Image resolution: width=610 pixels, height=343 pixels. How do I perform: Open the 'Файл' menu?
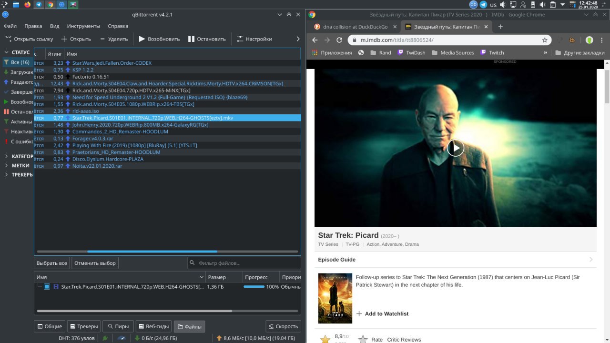10,26
